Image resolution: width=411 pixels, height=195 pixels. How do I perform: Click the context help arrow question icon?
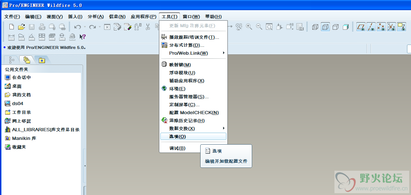[83, 37]
